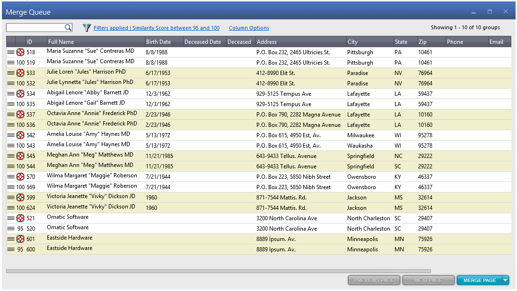Click inside the search input field
The width and height of the screenshot is (517, 291).
[35, 28]
